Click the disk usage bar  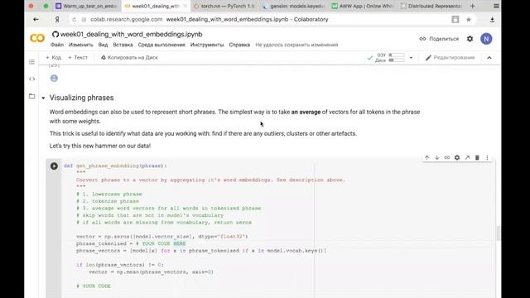(396, 60)
